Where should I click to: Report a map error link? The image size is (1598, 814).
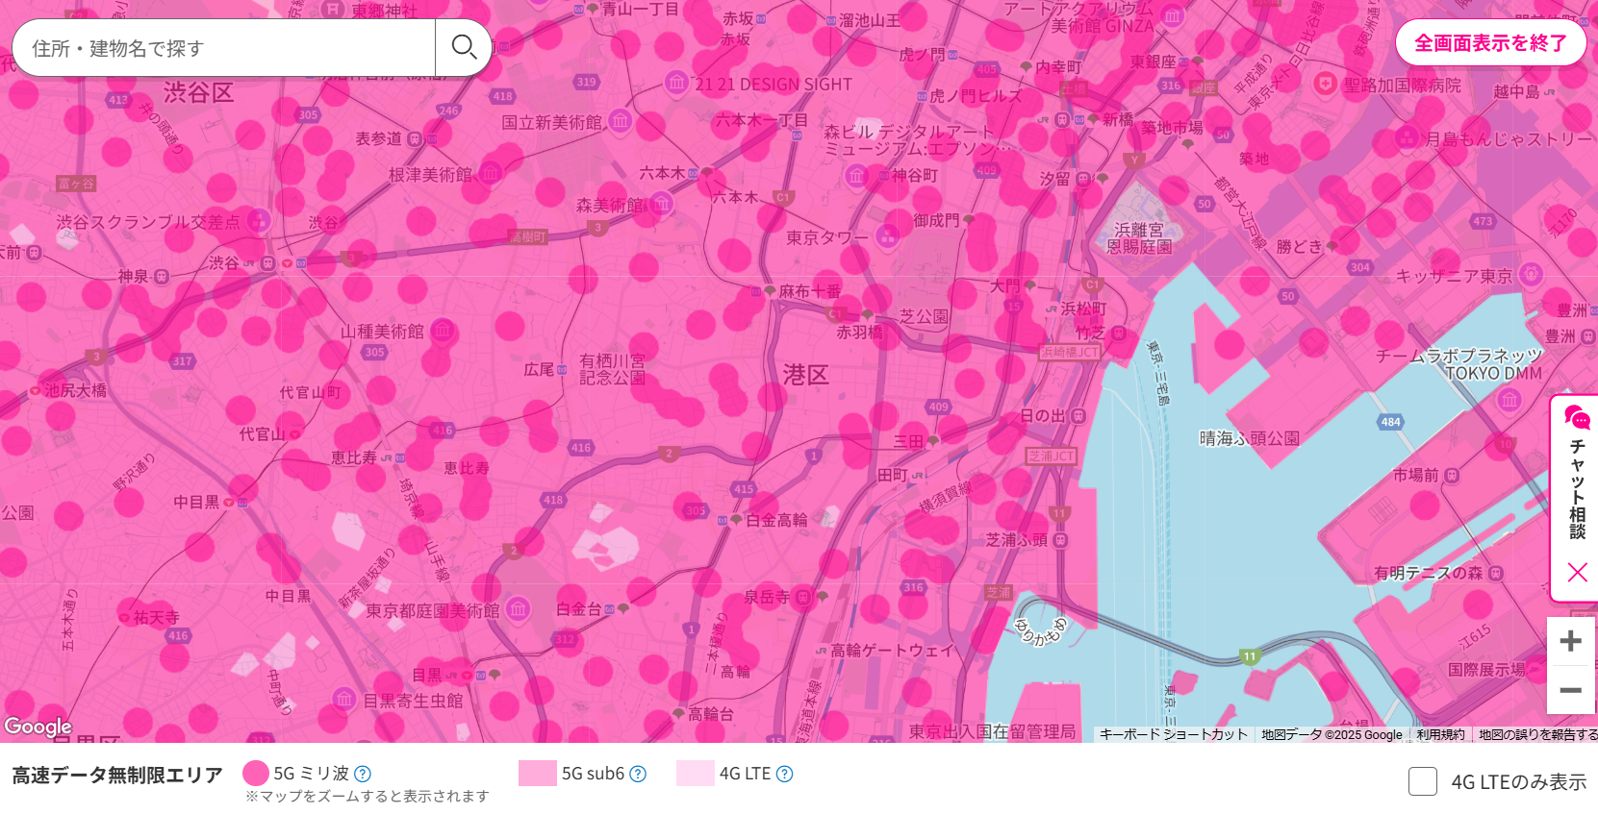point(1537,734)
